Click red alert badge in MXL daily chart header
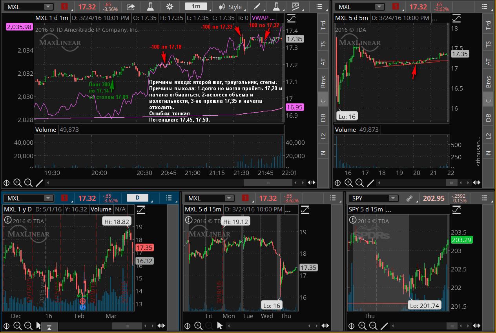The height and width of the screenshot is (333, 496). pos(65,198)
